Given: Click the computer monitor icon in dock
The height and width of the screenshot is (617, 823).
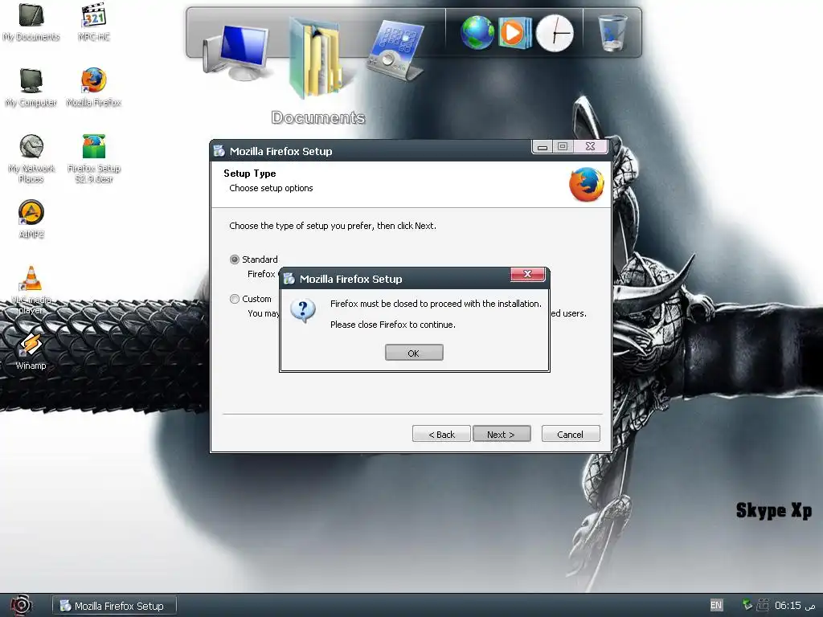Looking at the screenshot, I should [235, 52].
